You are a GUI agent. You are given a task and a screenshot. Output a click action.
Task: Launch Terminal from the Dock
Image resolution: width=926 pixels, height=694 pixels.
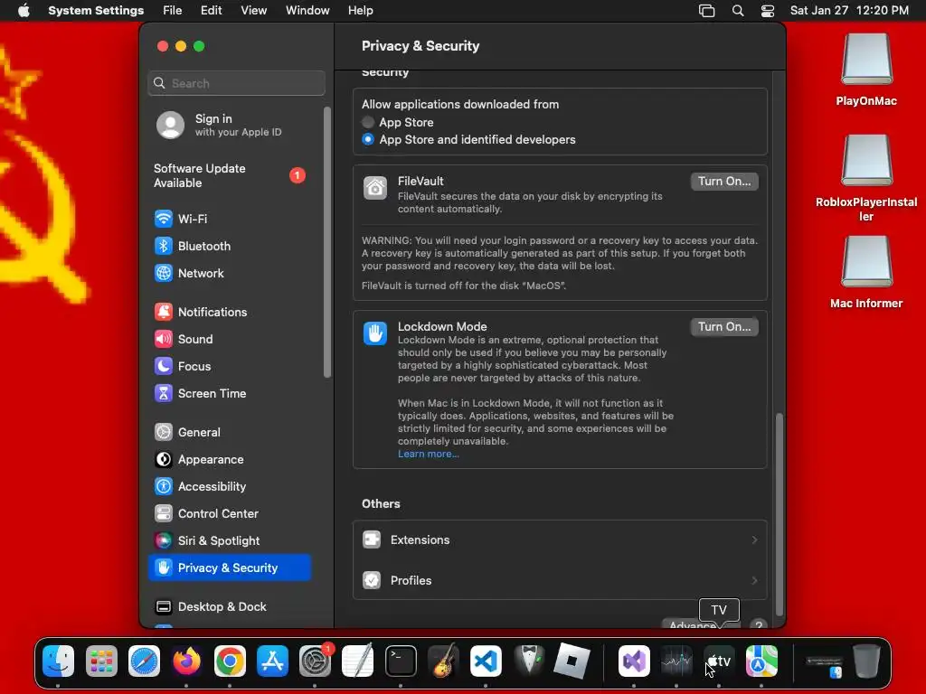coord(401,661)
